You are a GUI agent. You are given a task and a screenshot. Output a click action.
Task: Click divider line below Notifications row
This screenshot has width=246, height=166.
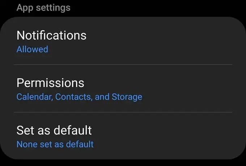[x=123, y=65]
